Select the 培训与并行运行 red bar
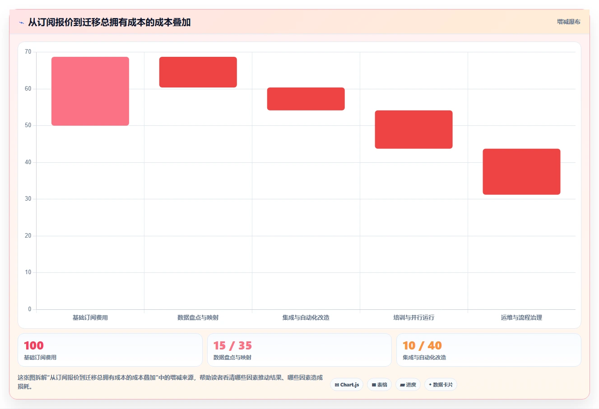The width and height of the screenshot is (599, 409). tap(414, 129)
